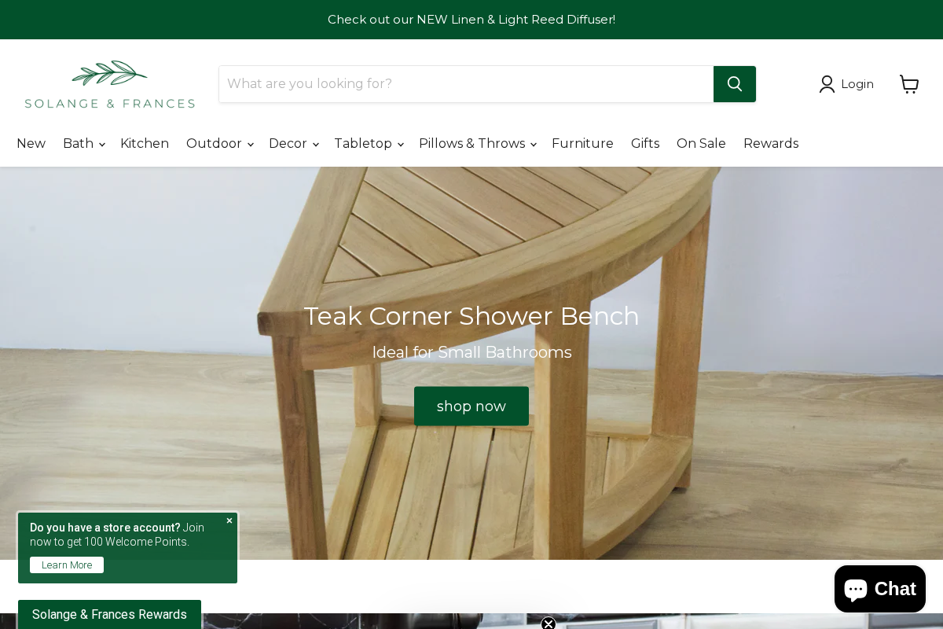Screen dimensions: 943x629
Task: Close the popup at bottom center
Action: tap(549, 623)
